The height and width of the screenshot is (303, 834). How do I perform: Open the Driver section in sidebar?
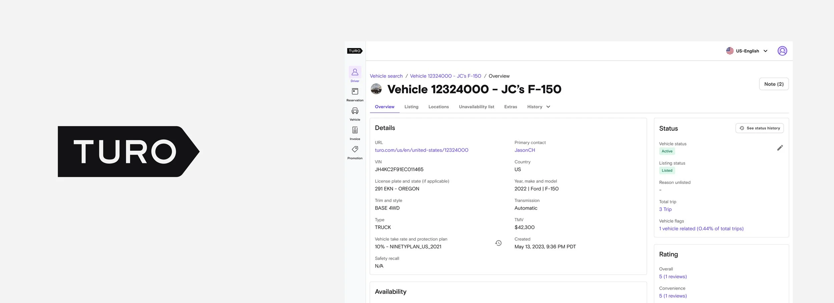coord(355,74)
